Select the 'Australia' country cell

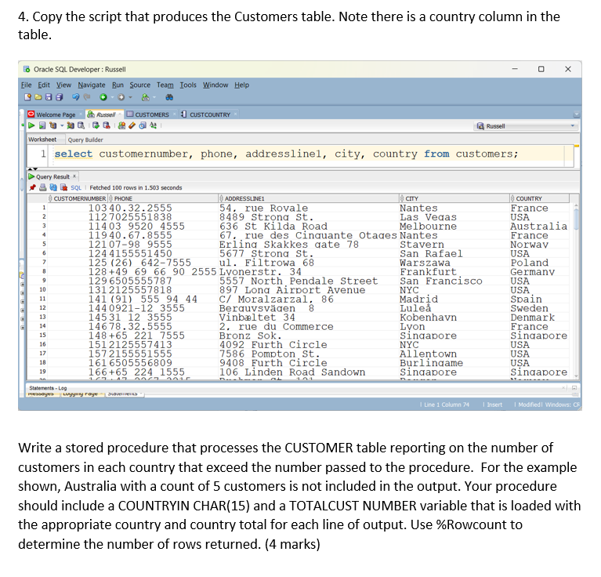[x=539, y=227]
